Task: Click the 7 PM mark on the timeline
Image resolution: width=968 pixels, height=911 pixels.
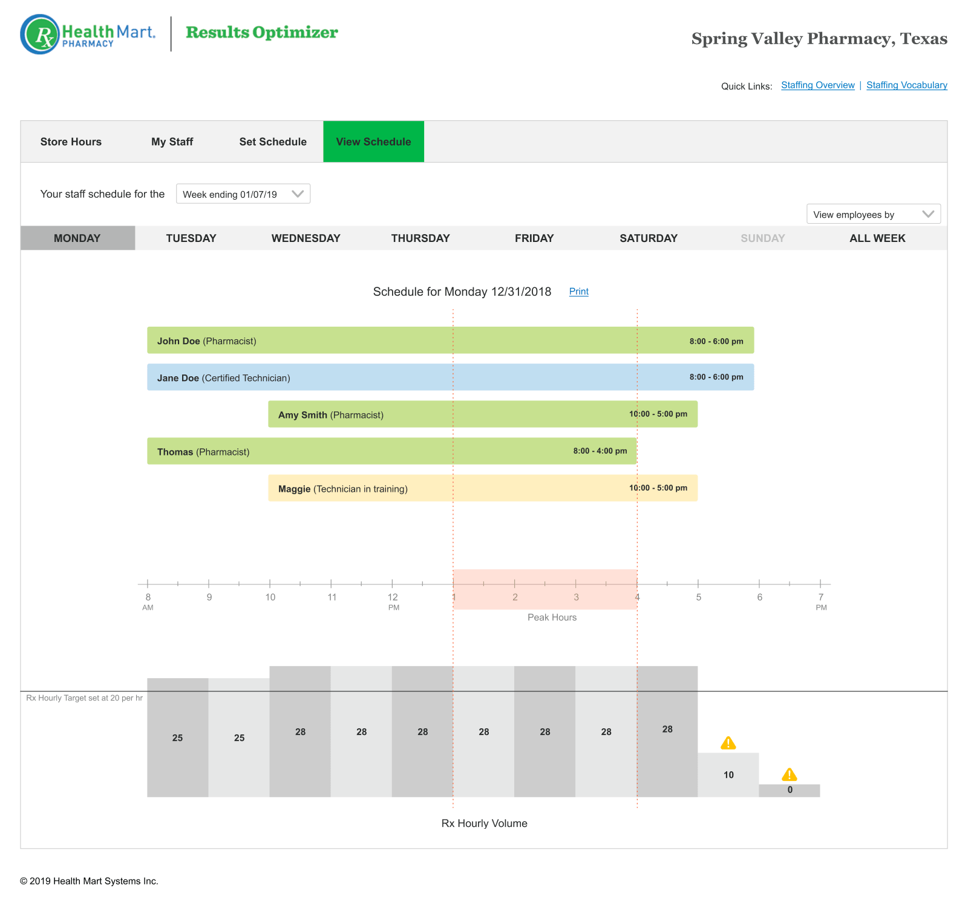Action: tap(821, 601)
